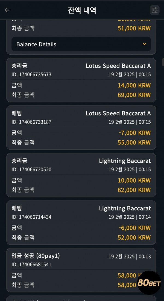The image size is (164, 301).
Task: Go back using the left arrow icon
Action: point(7,10)
